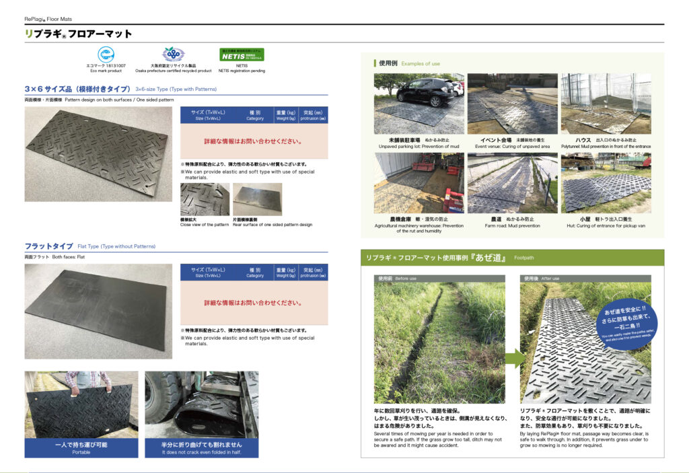The height and width of the screenshot is (473, 689).
Task: Click the 'After use' label bar
Action: 585,279
